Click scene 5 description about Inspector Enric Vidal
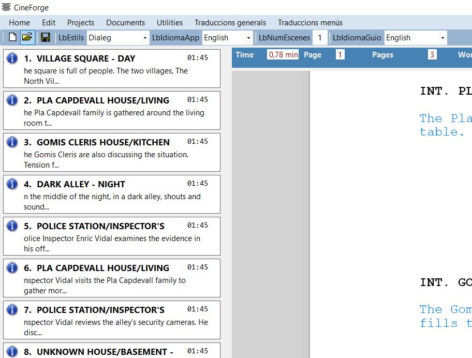472x358 pixels. pyautogui.click(x=112, y=243)
